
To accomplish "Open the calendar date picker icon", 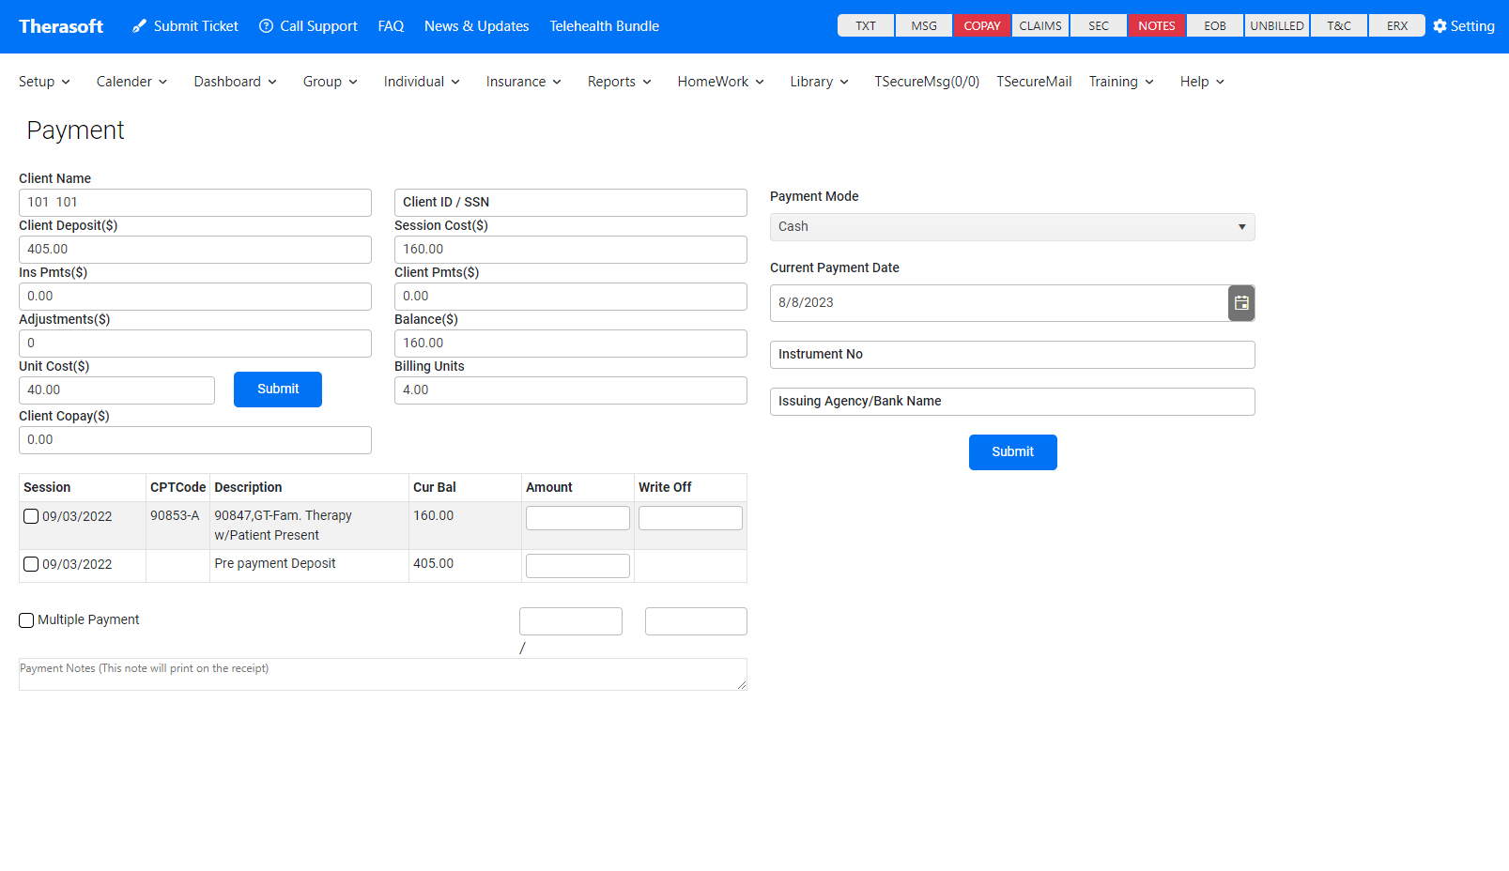I will pos(1241,303).
